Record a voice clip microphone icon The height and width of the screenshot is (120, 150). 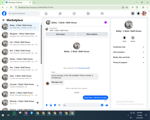(x=46, y=105)
